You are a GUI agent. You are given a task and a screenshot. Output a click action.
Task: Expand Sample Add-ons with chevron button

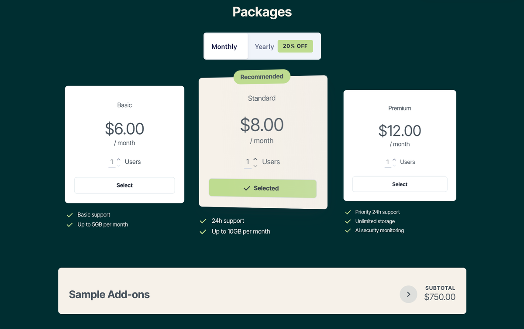pyautogui.click(x=408, y=294)
